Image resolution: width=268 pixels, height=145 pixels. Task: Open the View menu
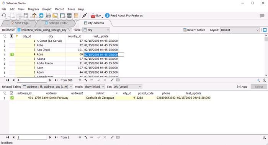pyautogui.click(x=21, y=9)
